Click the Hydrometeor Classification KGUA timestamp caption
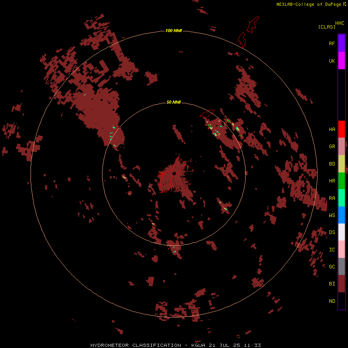This screenshot has height=348, width=348. pyautogui.click(x=175, y=345)
